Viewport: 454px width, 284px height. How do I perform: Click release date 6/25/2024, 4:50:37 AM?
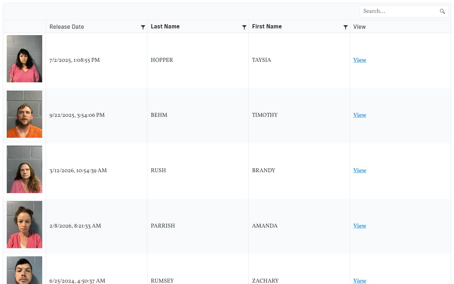[x=77, y=280]
